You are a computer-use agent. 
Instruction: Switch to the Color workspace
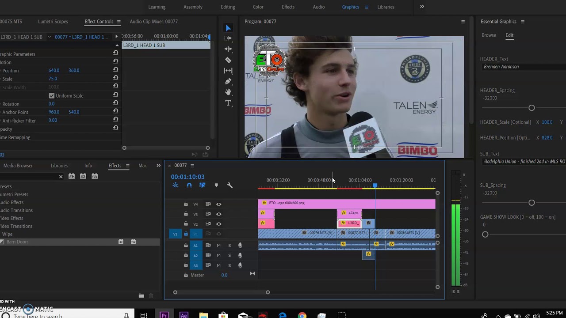tap(258, 7)
